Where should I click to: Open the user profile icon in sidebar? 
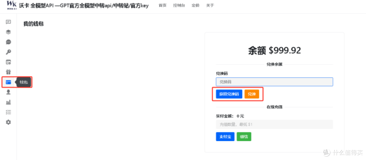pos(8,92)
